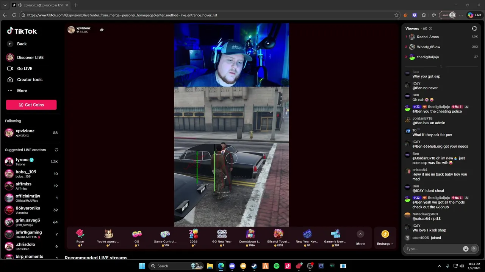
Task: Click the chat message input field
Action: pyautogui.click(x=432, y=249)
